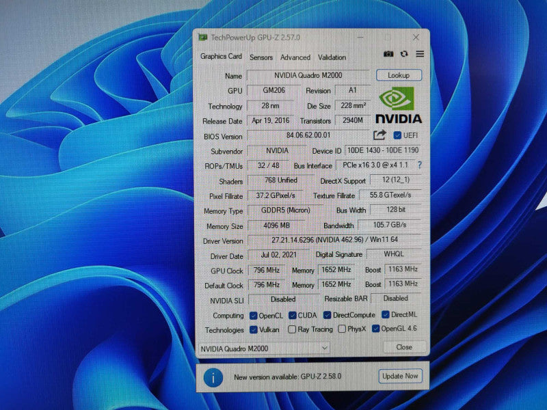Click the GPU field showing GM206

tap(274, 90)
